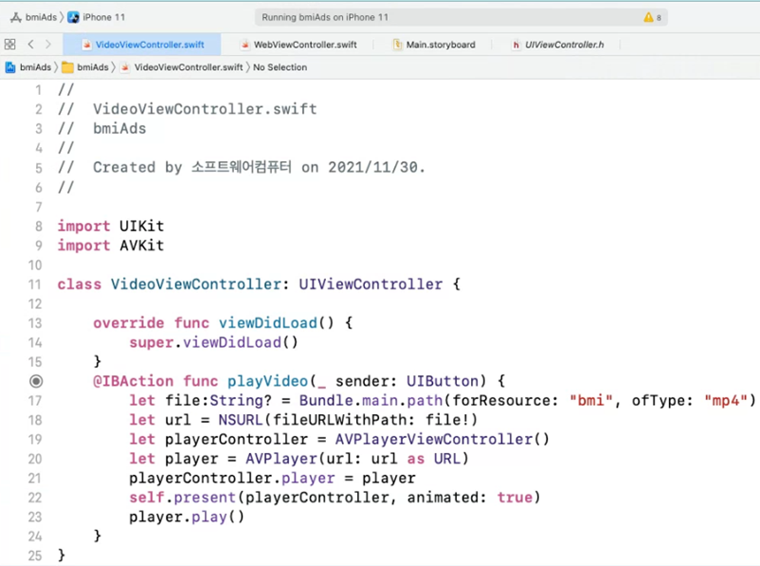Click 'UIButton' type on line 16

click(443, 381)
